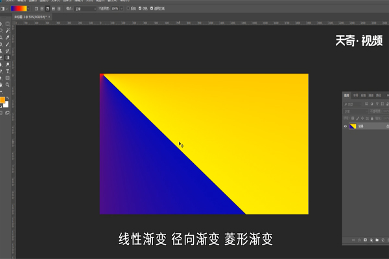Viewport: 389px width, 259px height.
Task: Open the layer blend mode dropdown
Action: tap(355, 111)
